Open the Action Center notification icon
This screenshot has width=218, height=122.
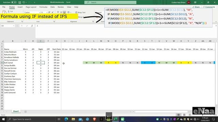tap(214, 119)
